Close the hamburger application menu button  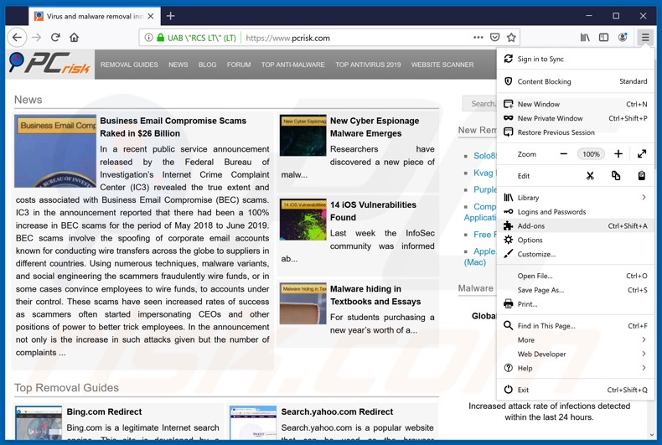point(645,38)
